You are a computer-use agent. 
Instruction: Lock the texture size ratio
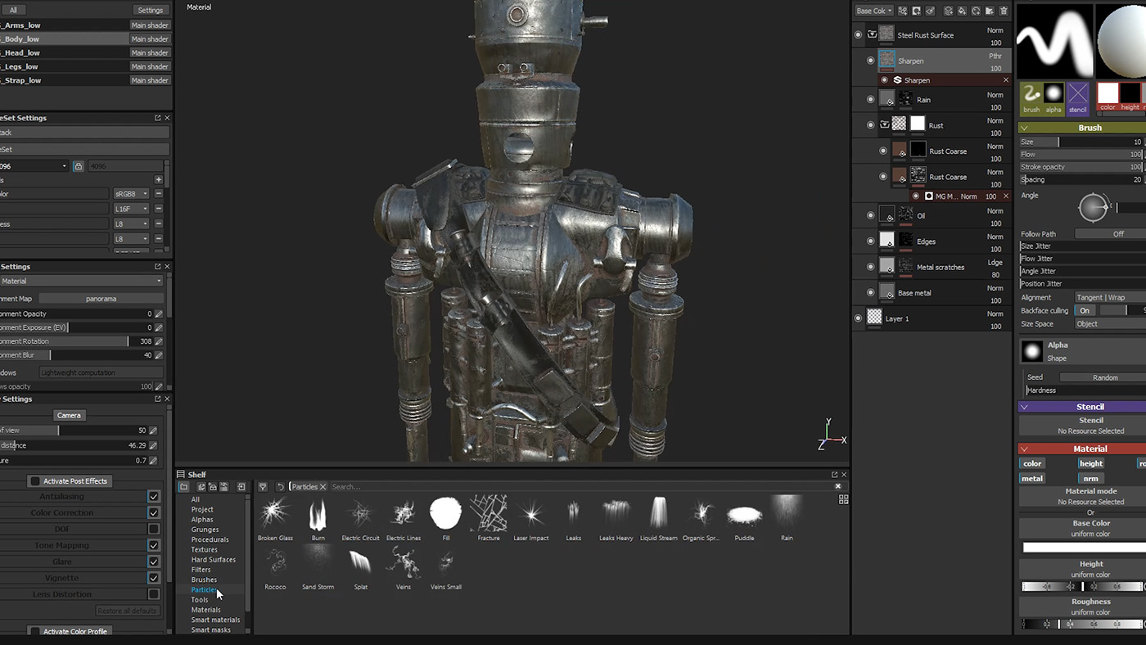[x=78, y=166]
